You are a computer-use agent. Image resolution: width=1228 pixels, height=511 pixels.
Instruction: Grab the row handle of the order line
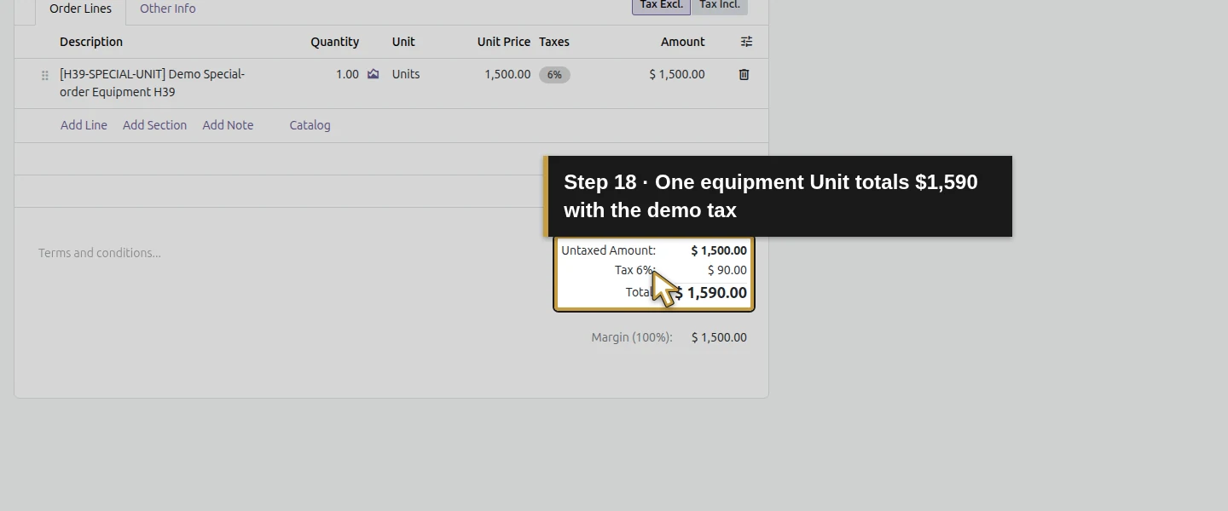[x=45, y=75]
